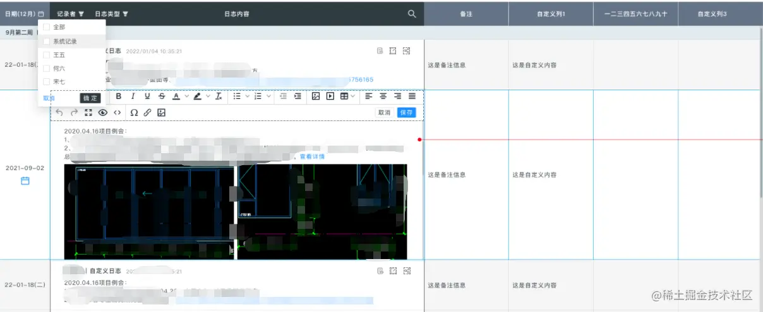Expand the bullet list style dropdown
The image size is (763, 312).
pyautogui.click(x=248, y=96)
